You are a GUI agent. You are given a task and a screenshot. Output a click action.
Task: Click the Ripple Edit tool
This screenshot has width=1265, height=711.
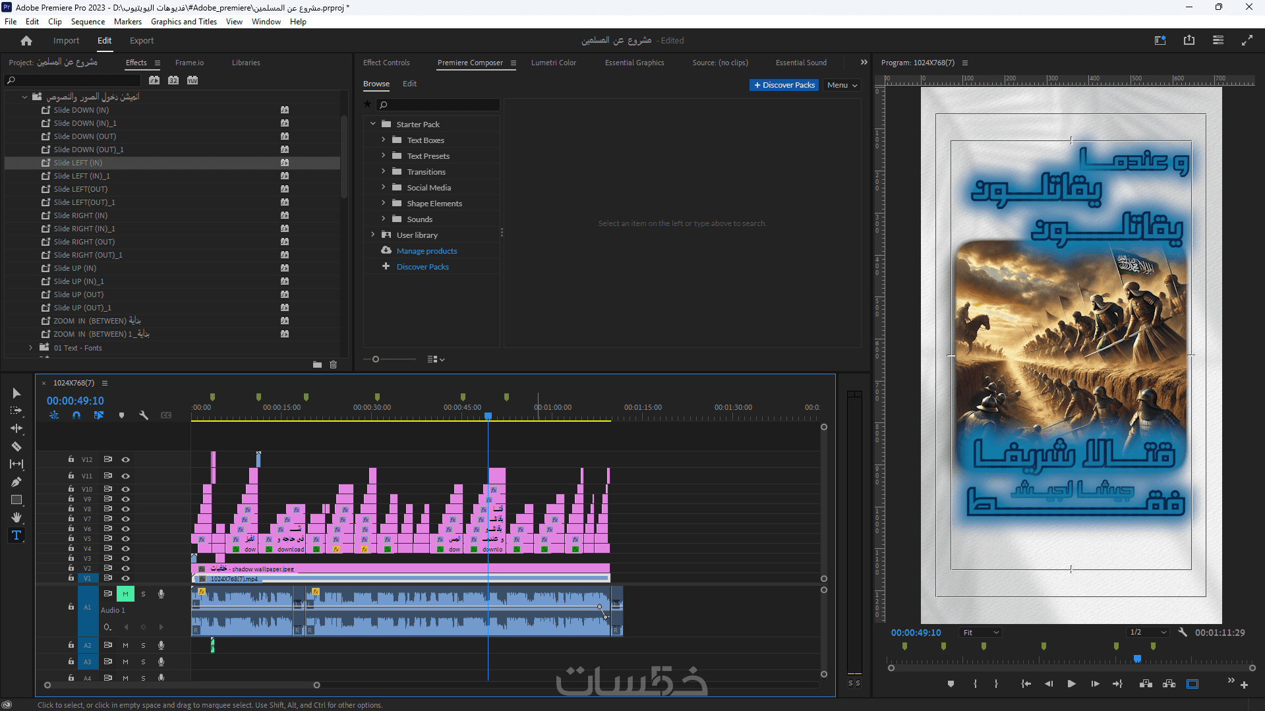(x=16, y=429)
